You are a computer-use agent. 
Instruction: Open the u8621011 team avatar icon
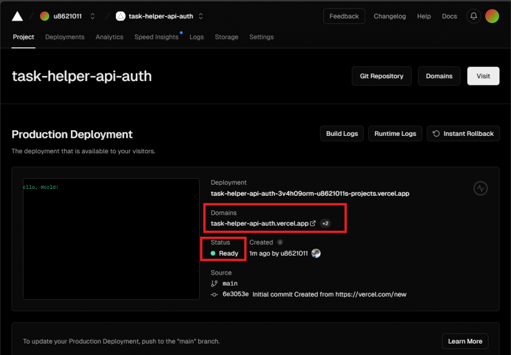pyautogui.click(x=44, y=16)
